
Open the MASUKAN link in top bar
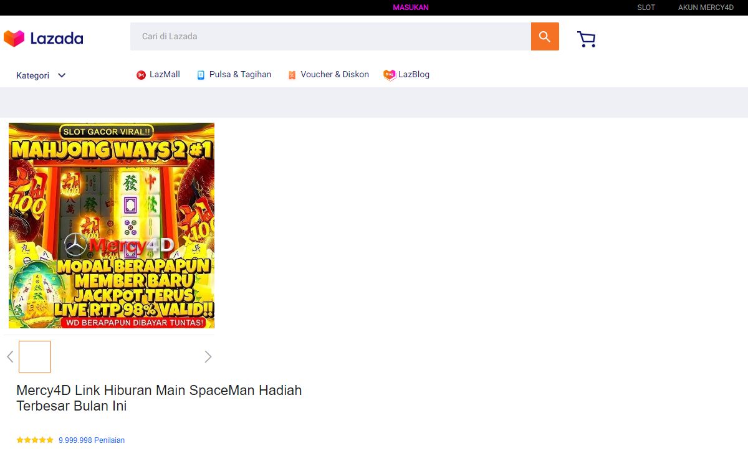(411, 7)
